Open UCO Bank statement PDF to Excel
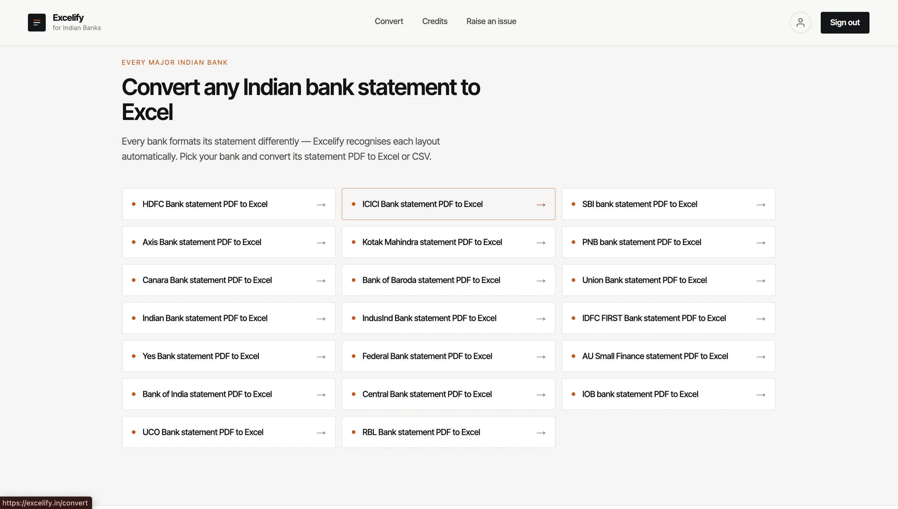 229,432
